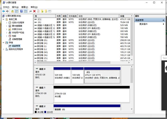Viewport: 167px width, 119px height.
Task: Select the (C:) volume row
Action: (82, 19)
